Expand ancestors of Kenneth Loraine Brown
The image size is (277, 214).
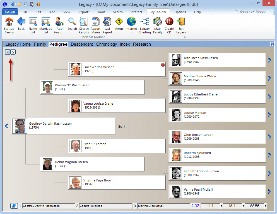pyautogui.click(x=269, y=173)
